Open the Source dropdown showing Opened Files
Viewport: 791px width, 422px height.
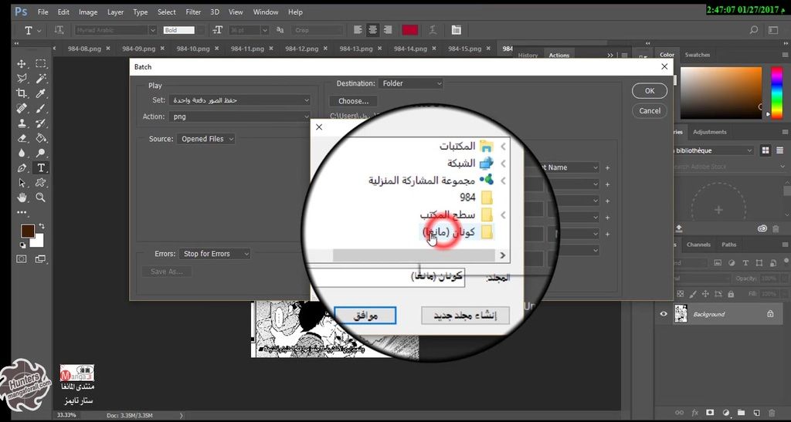205,139
